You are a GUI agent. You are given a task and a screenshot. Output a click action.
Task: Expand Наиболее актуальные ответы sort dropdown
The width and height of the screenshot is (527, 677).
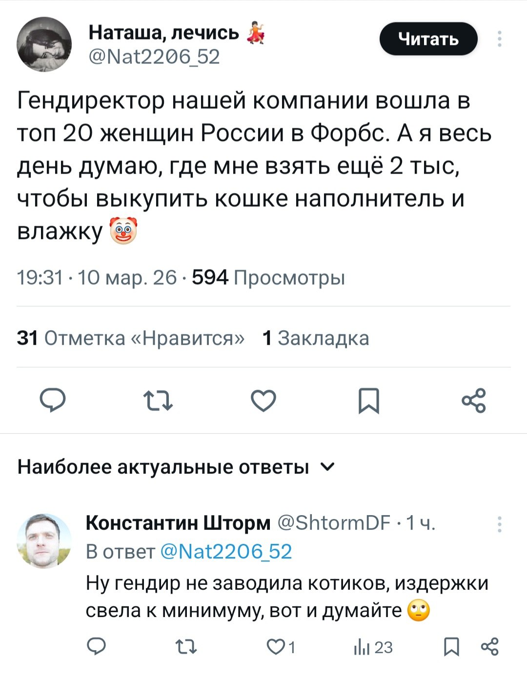click(328, 467)
